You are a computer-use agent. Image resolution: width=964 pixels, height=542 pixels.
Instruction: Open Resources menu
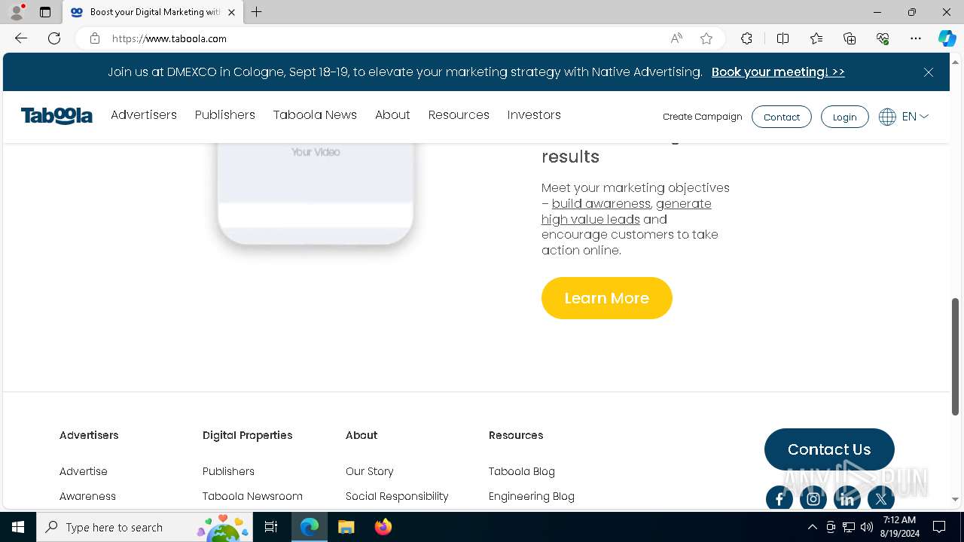(459, 115)
